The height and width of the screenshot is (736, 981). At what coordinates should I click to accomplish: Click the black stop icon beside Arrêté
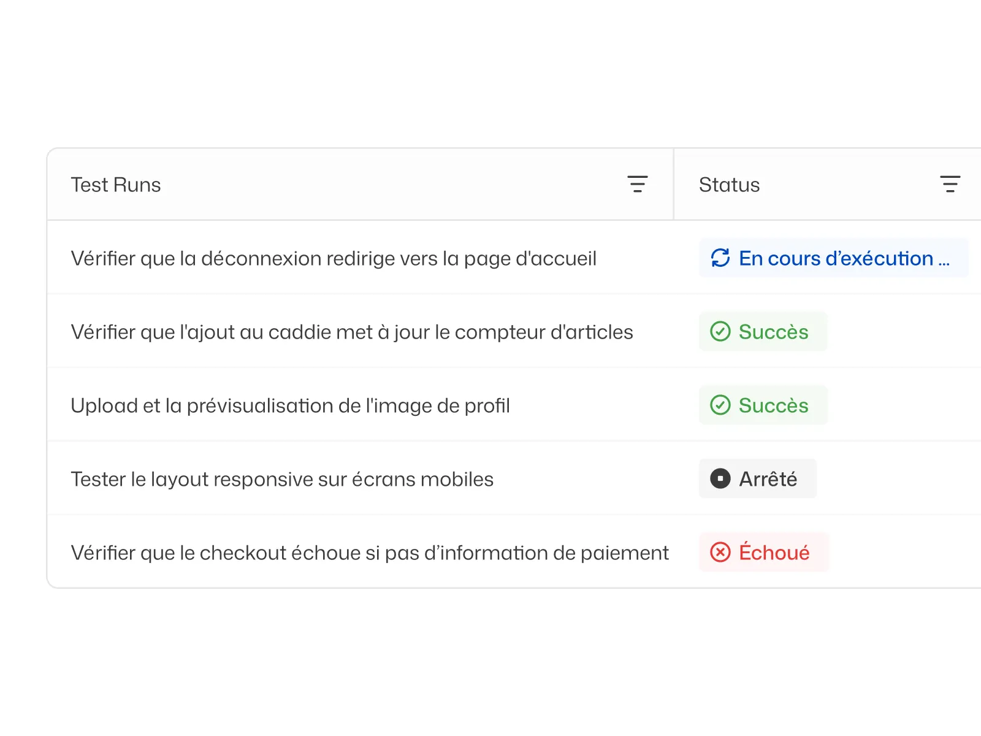pyautogui.click(x=720, y=479)
